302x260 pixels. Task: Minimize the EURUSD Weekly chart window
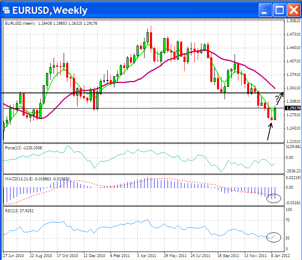click(266, 10)
